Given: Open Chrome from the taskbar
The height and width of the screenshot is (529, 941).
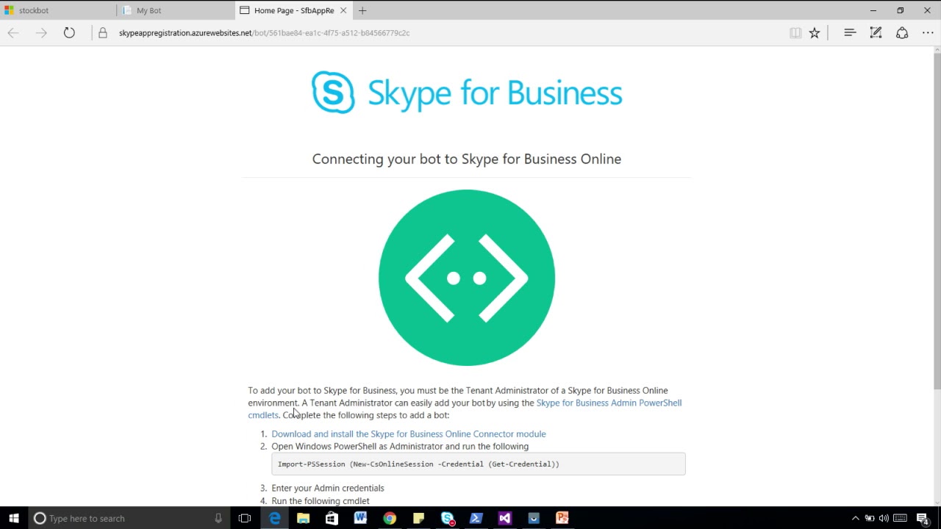Looking at the screenshot, I should 390,518.
